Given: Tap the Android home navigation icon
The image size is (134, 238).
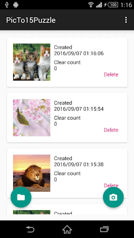Looking at the screenshot, I should coord(67,229).
